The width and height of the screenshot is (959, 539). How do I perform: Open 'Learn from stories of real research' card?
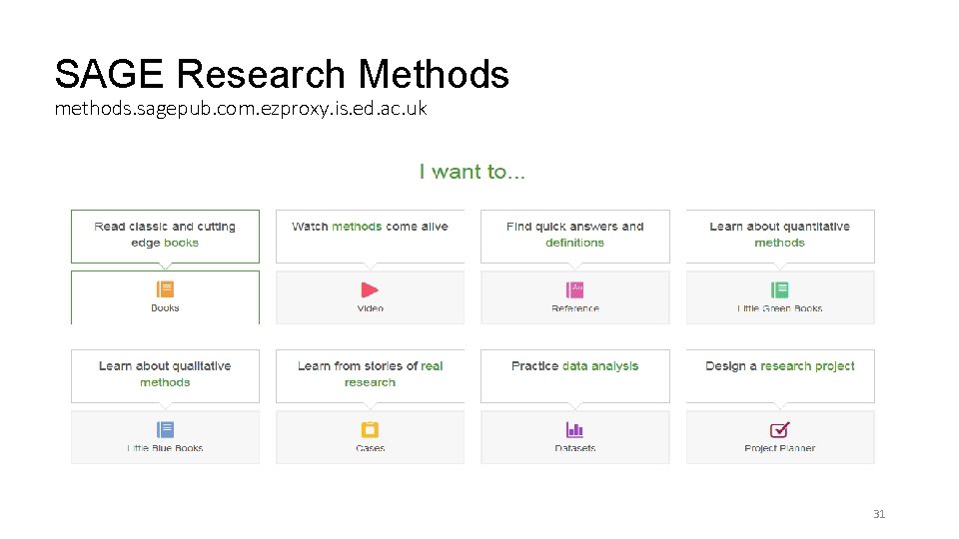pyautogui.click(x=370, y=376)
